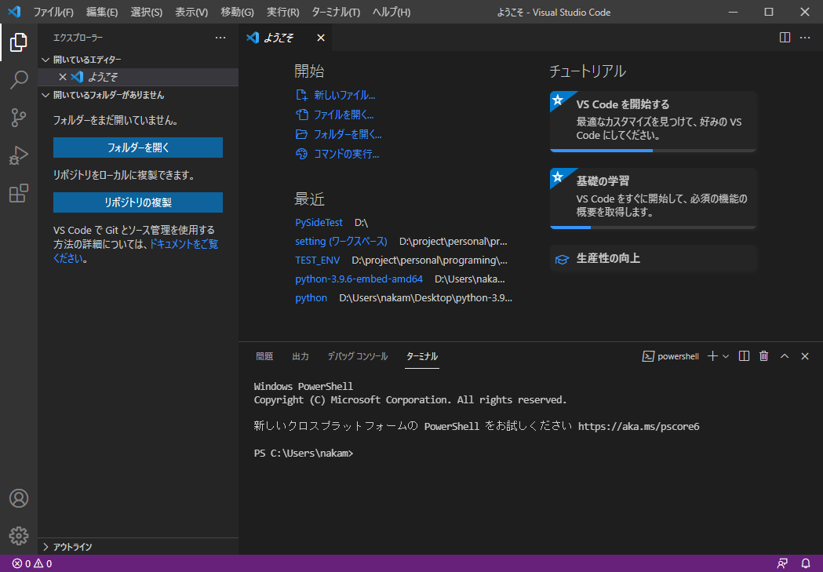Open the 基礎の学習 tutorial card
The width and height of the screenshot is (823, 572).
pyautogui.click(x=654, y=199)
